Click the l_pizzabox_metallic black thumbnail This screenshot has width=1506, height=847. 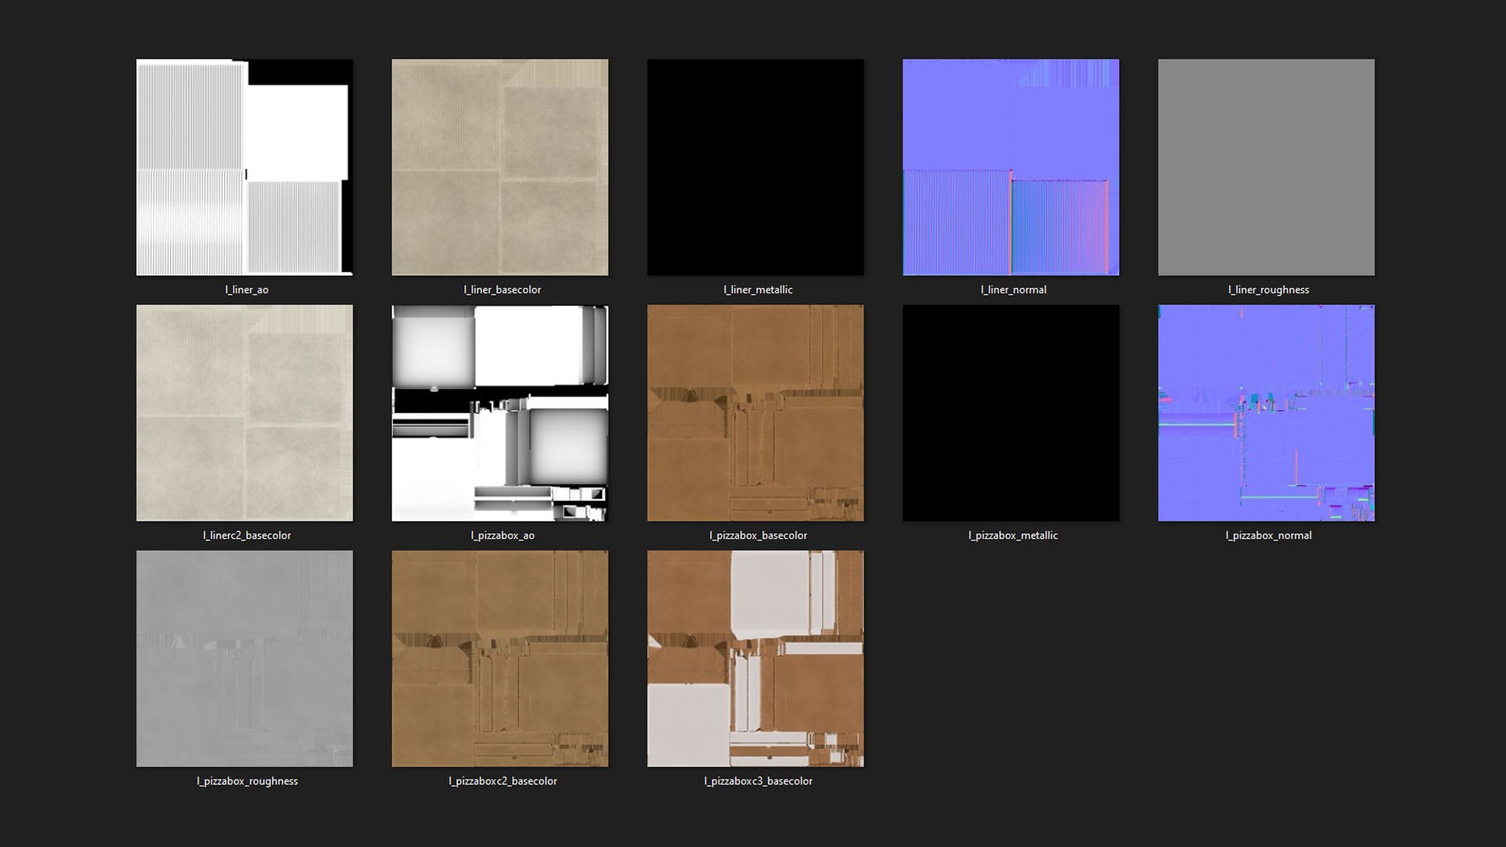[x=1010, y=413]
